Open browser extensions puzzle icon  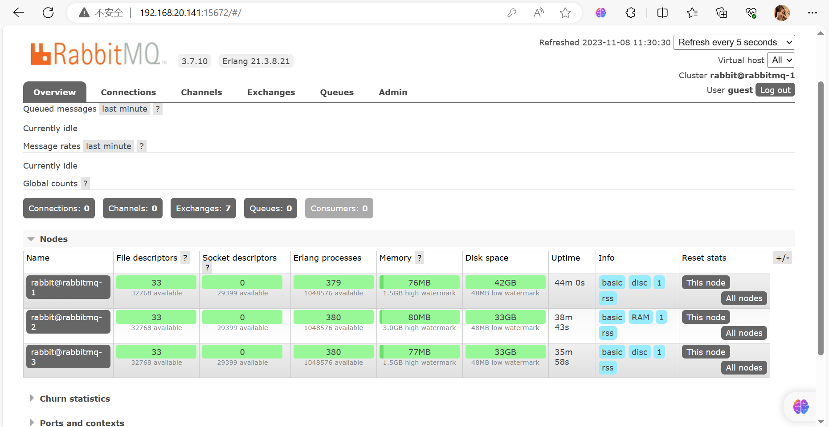[x=630, y=13]
